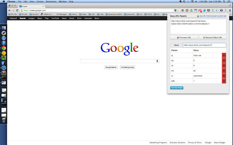Image resolution: width=233 pixels, height=145 pixels.
Task: Click the green Evernote clipper extension icon
Action: pyautogui.click(x=191, y=11)
